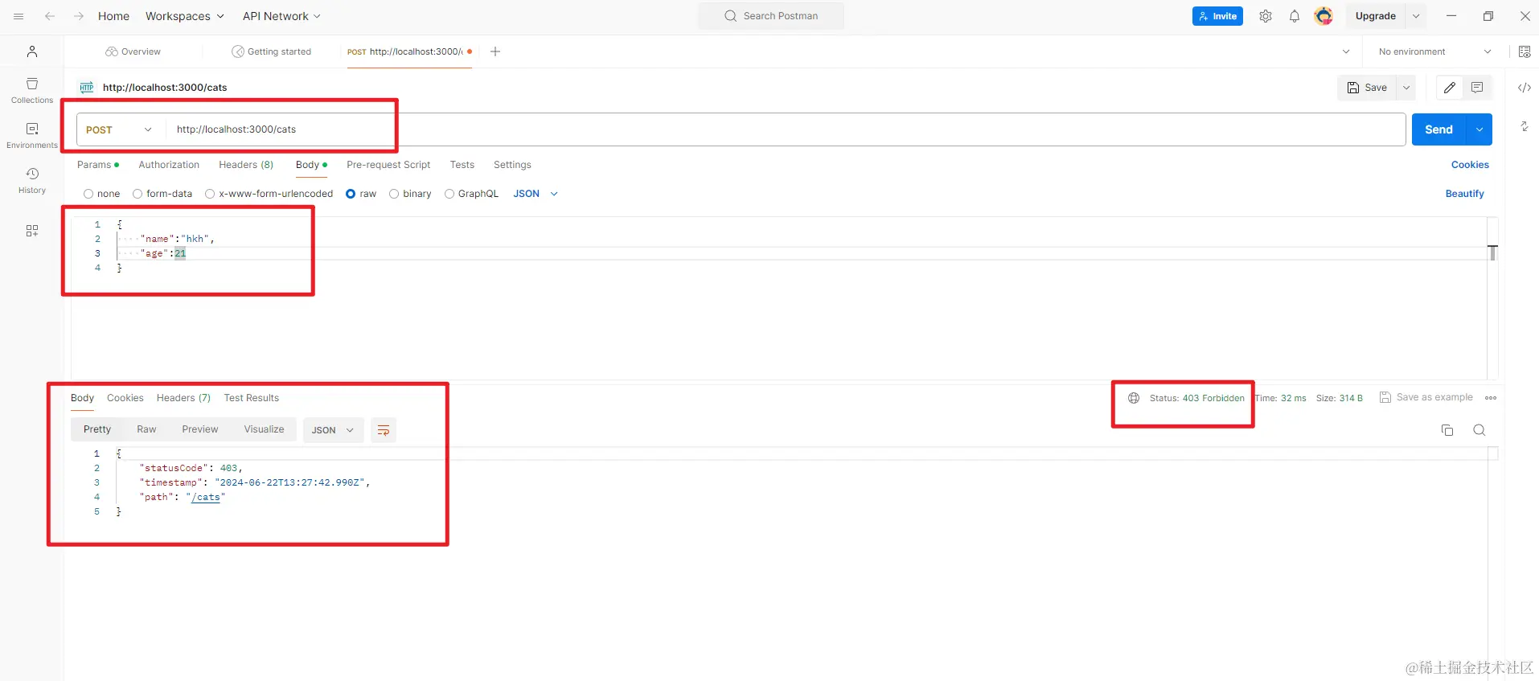Switch to the Authorization tab
1539x681 pixels.
[169, 165]
